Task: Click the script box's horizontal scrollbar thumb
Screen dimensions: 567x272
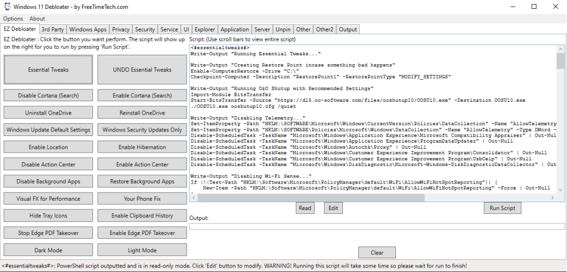Action: coord(311,197)
